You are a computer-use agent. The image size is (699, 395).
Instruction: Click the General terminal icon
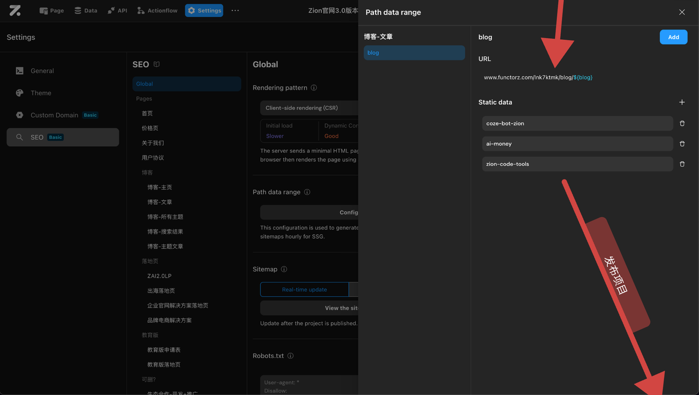pyautogui.click(x=20, y=71)
